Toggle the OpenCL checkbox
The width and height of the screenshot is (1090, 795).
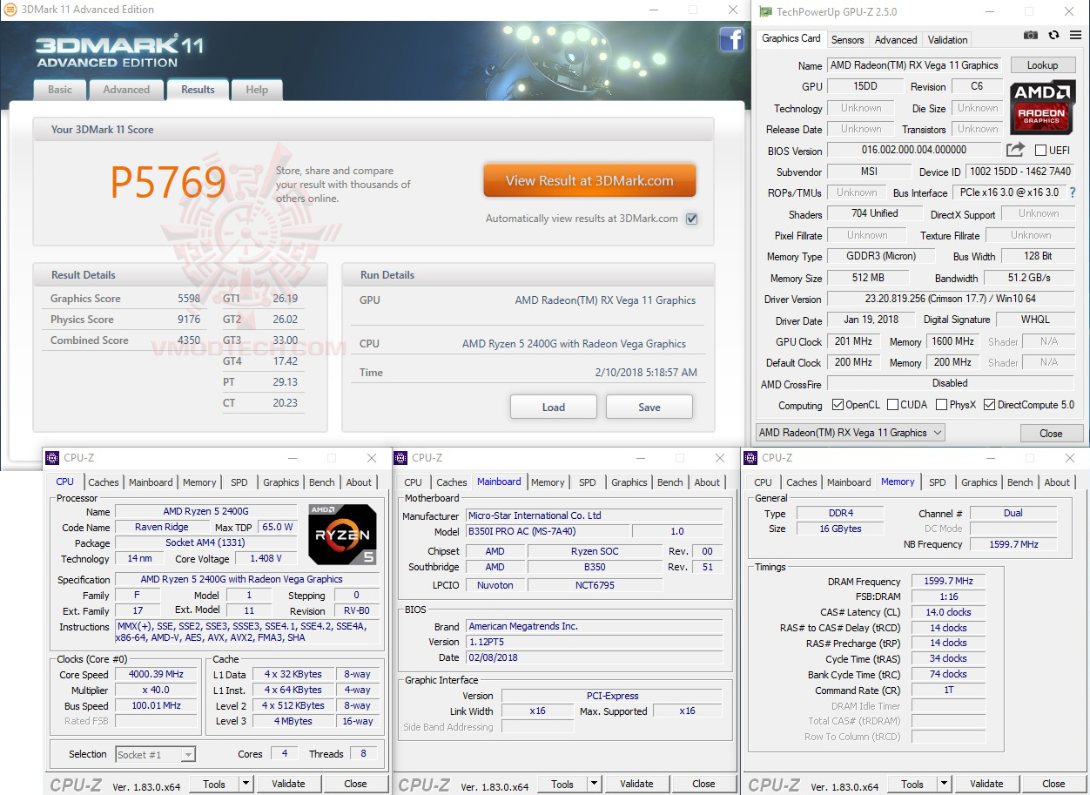[x=838, y=405]
